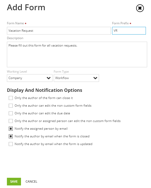Open the Form Type Workflow dropdown
This screenshot has height=188, width=151.
coord(76,78)
